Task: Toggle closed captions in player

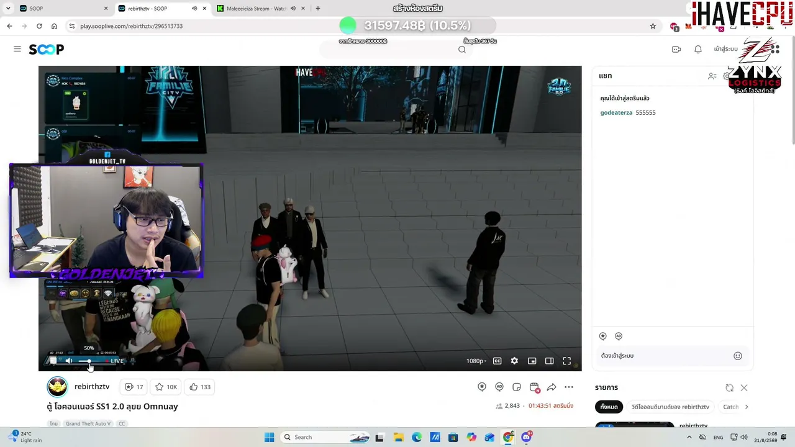Action: pos(497,361)
